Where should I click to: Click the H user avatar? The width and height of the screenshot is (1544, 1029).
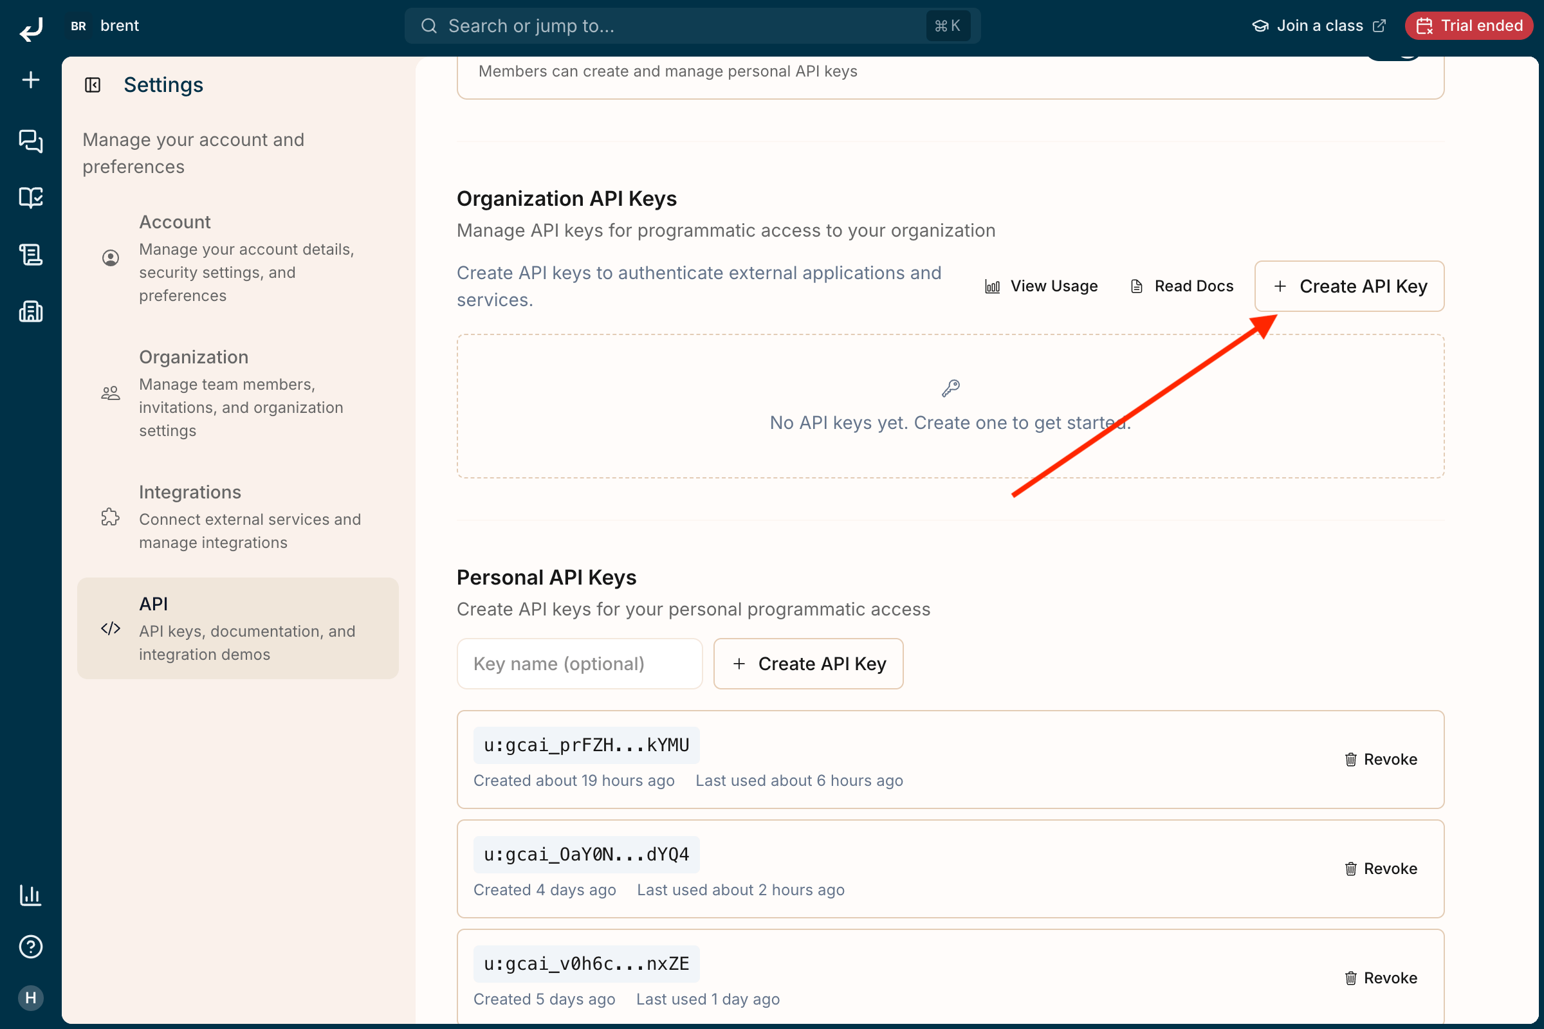[x=31, y=997]
